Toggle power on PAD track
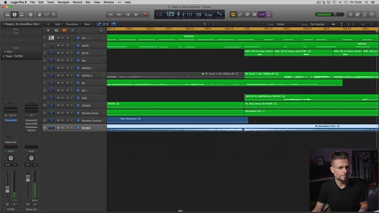379x213 pixels. [78, 98]
